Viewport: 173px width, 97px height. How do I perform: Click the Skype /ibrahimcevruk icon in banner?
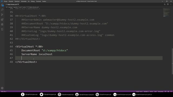pyautogui.click(x=97, y=95)
